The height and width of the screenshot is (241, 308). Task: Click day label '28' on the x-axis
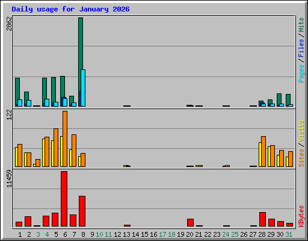tap(262, 234)
